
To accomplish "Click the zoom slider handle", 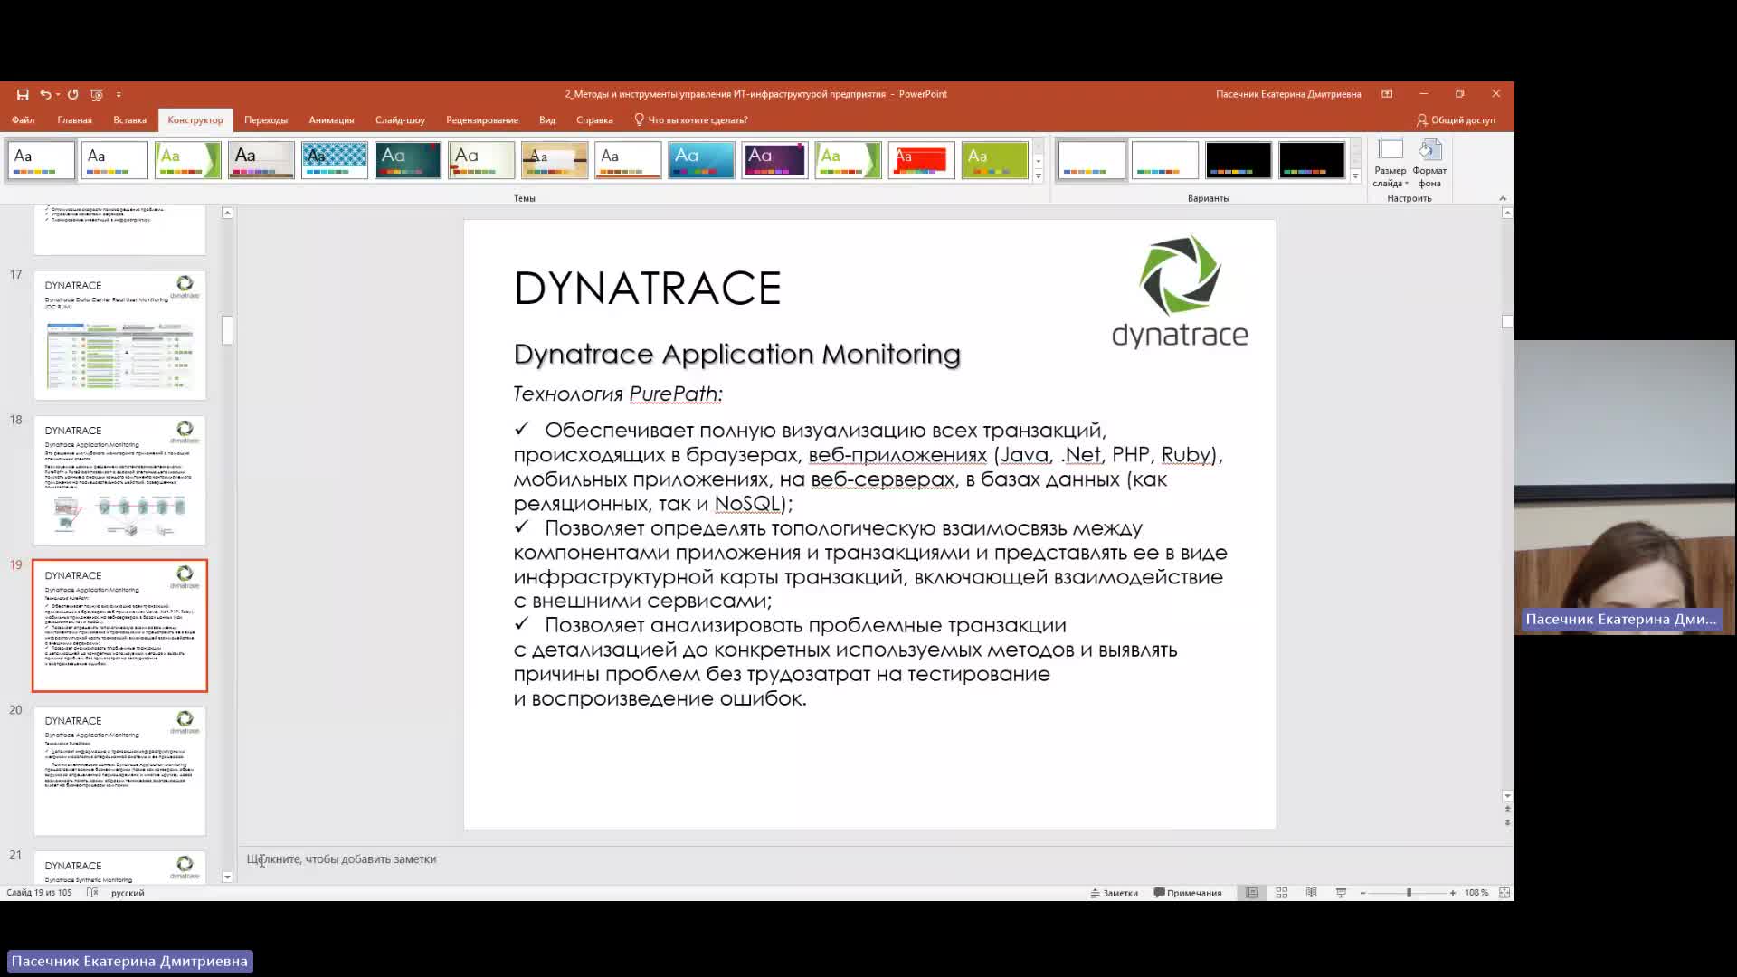I will click(x=1409, y=893).
